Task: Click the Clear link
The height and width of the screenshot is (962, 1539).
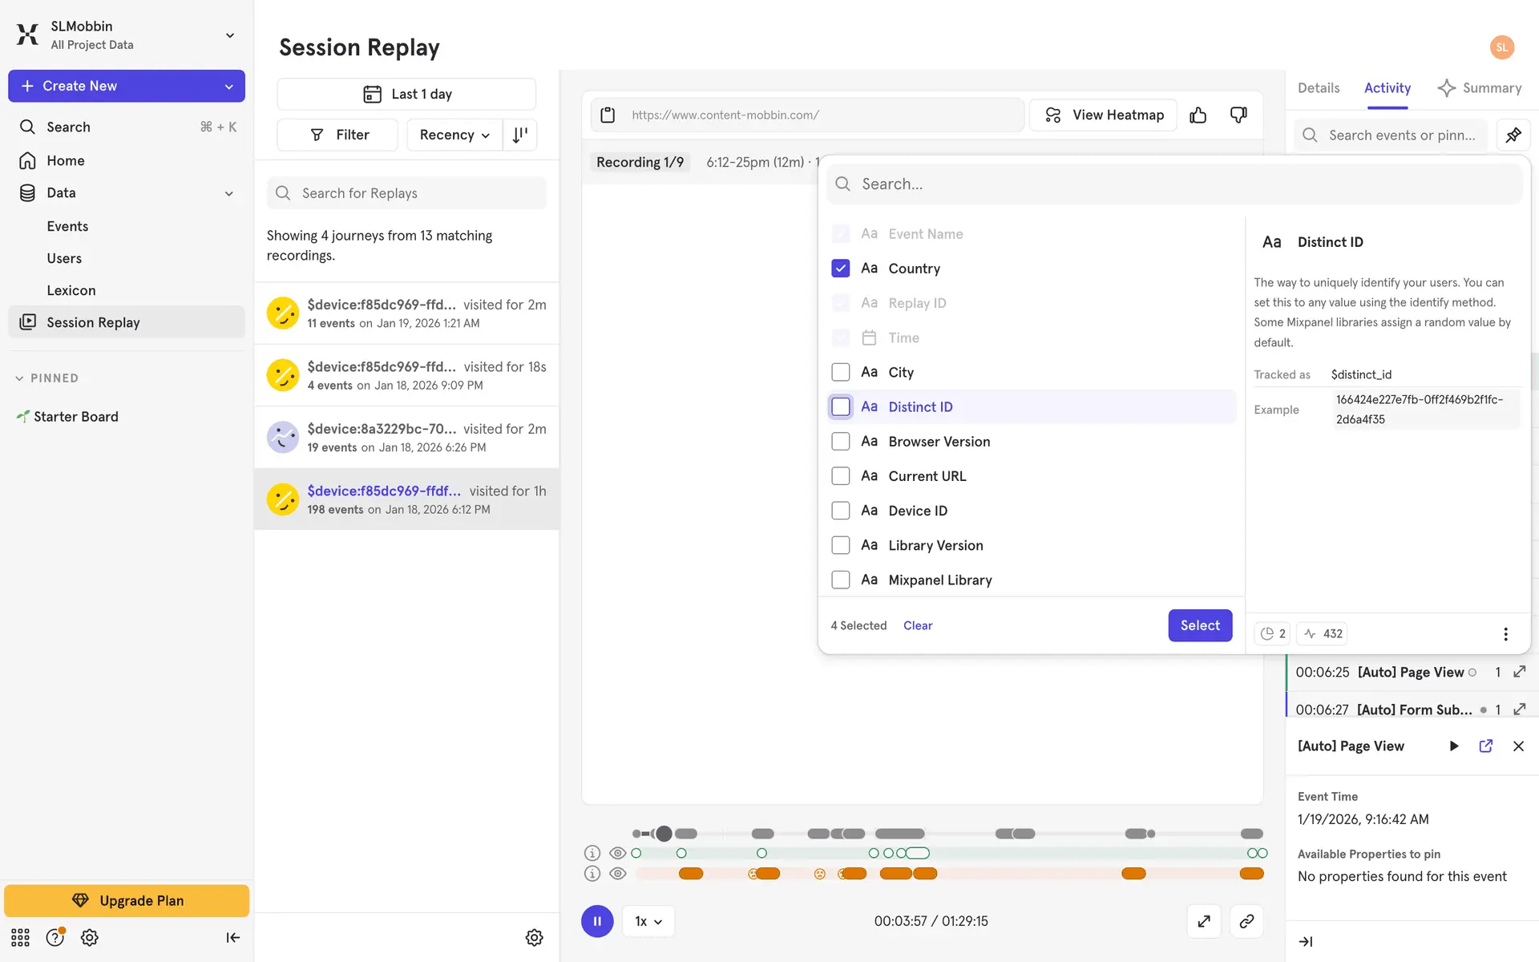Action: pos(917,625)
